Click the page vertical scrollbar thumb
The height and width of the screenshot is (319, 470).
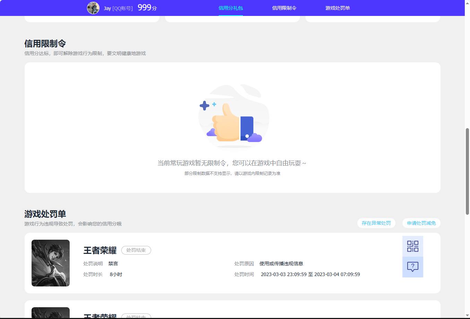point(467,171)
